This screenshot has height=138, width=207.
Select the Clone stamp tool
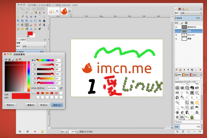[x=18, y=29]
